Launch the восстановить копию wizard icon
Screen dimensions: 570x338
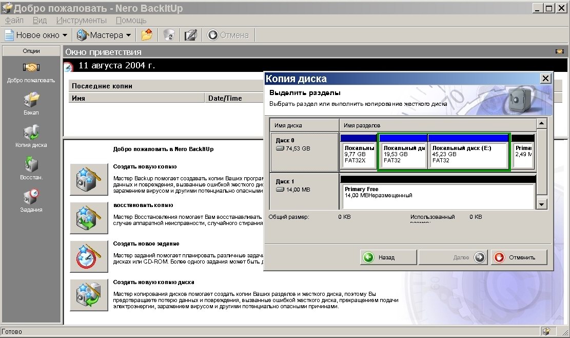pos(89,218)
